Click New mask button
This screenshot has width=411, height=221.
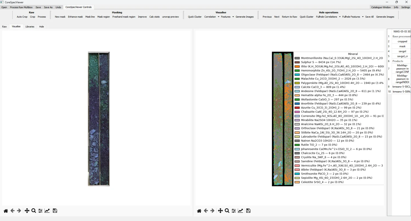pyautogui.click(x=60, y=17)
